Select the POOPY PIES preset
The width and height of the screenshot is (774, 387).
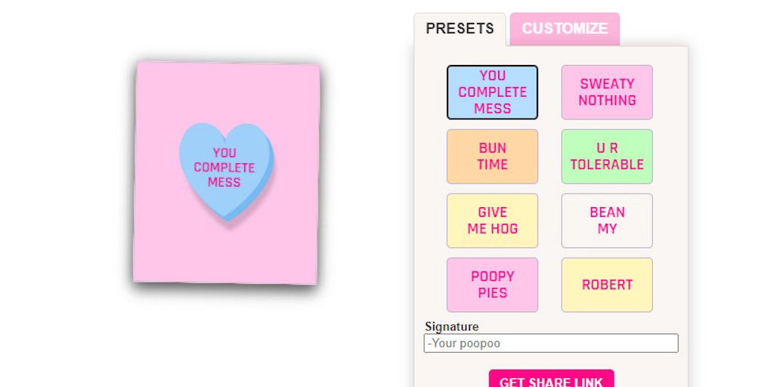492,285
